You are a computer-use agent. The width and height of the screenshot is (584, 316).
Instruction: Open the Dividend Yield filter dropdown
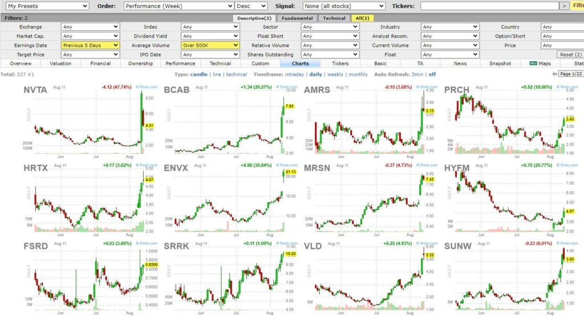click(210, 36)
